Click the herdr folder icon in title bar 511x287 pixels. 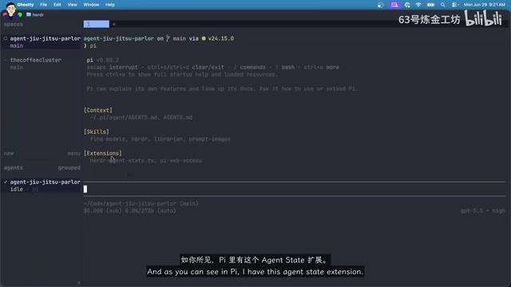[29, 14]
